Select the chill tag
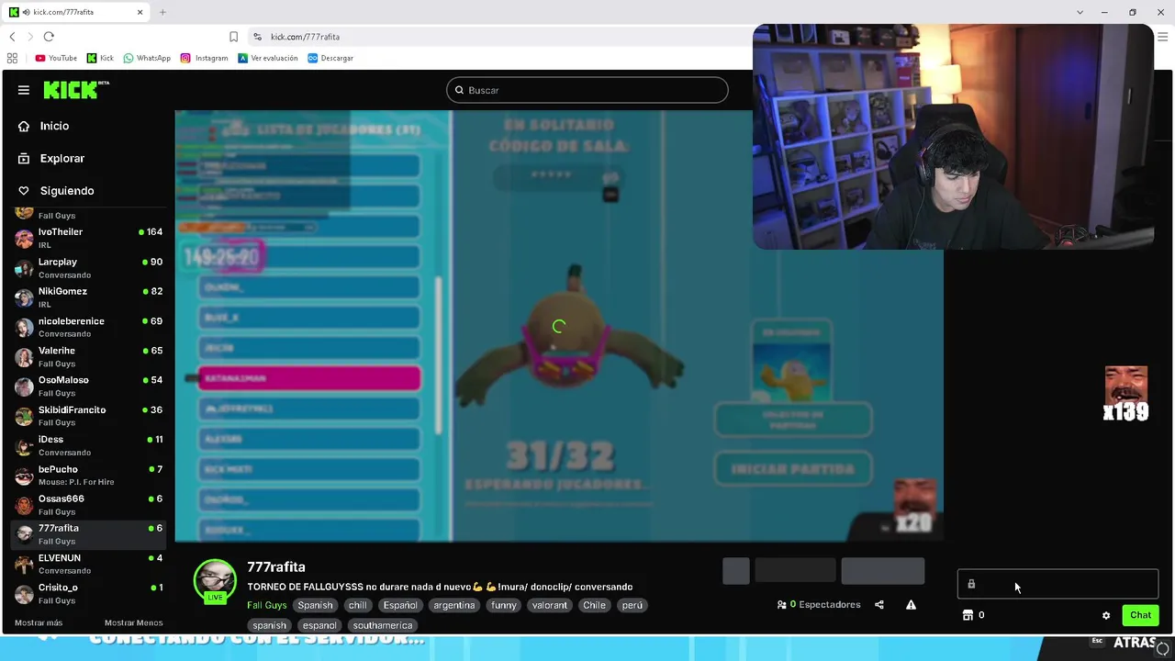 357,605
